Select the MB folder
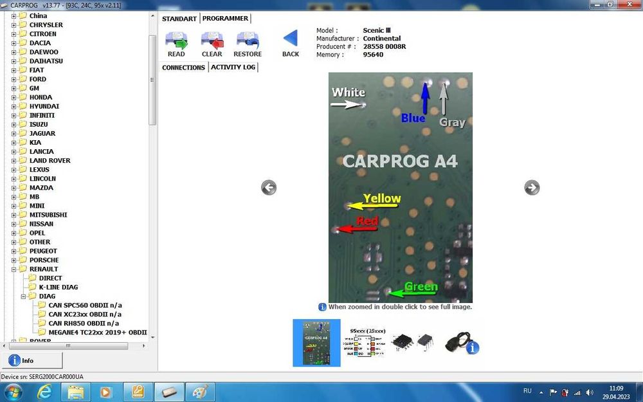This screenshot has width=643, height=402. [x=34, y=196]
